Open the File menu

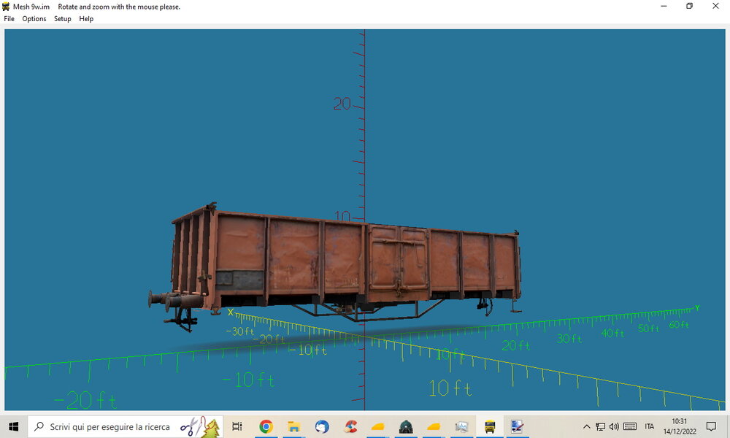click(9, 19)
